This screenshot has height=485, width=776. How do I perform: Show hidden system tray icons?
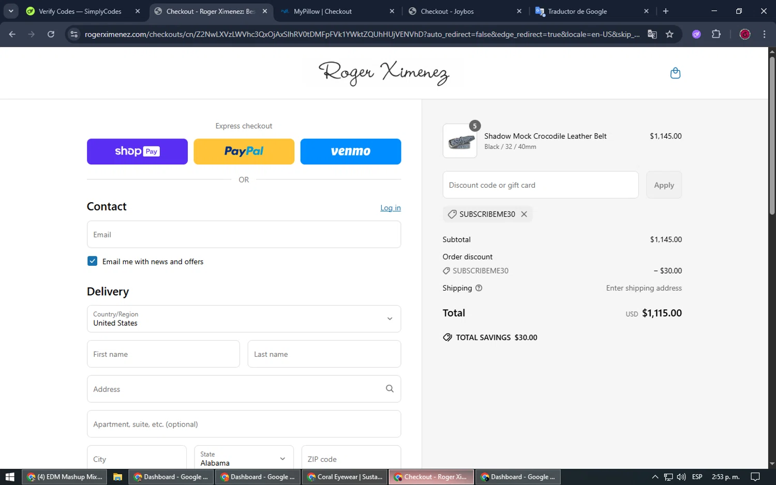pos(655,477)
